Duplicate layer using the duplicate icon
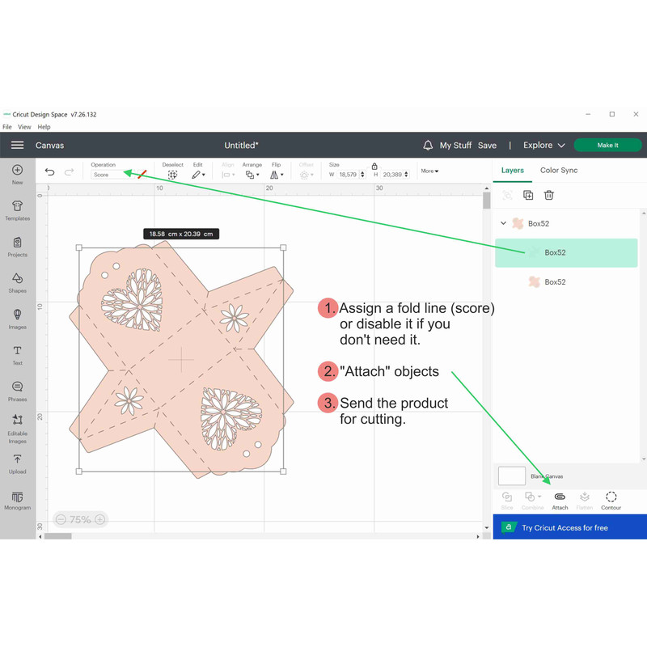The image size is (647, 647). click(x=528, y=195)
